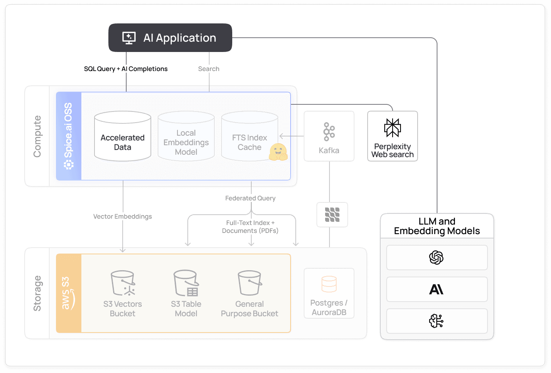Open the S3 Vectors Bucket node
This screenshot has height=373, width=551.
122,293
